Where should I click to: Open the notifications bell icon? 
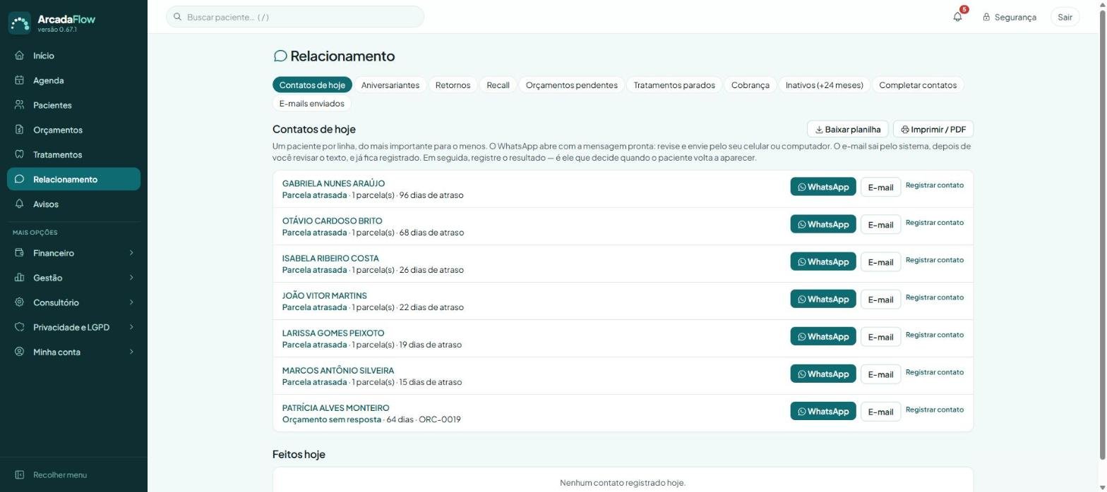coord(957,17)
